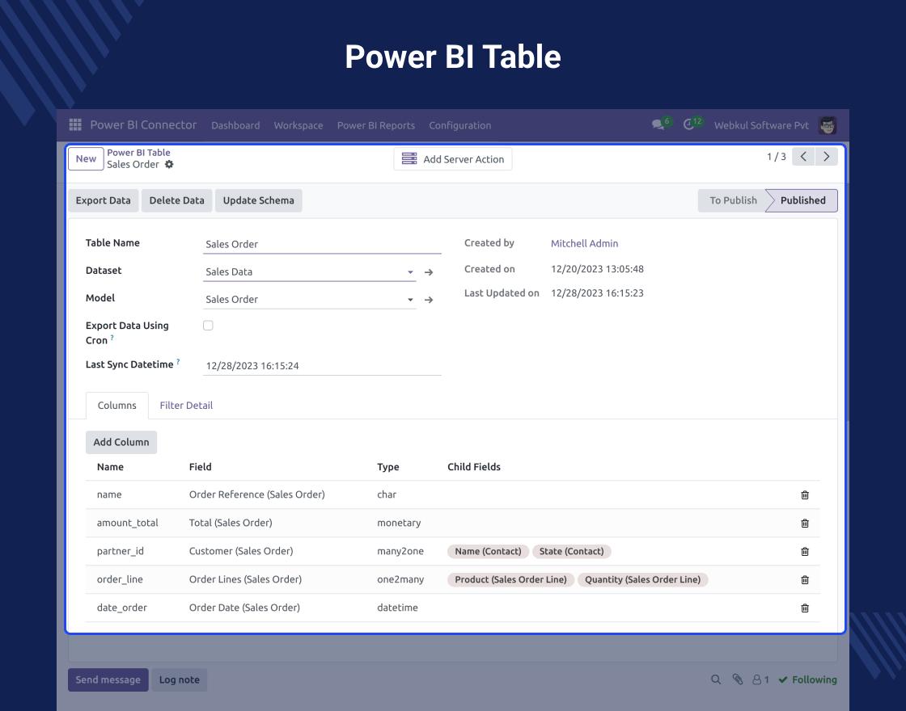Click the attachment paperclip icon
This screenshot has height=711, width=906.
(x=737, y=679)
